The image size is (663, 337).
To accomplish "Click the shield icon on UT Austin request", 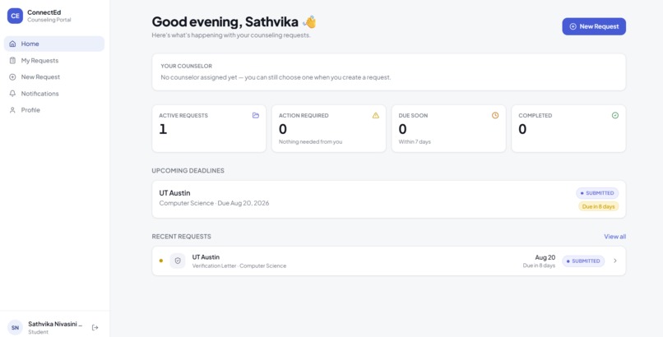I will [178, 261].
